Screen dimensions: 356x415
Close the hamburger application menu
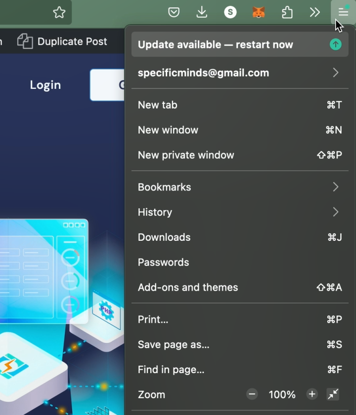click(343, 12)
